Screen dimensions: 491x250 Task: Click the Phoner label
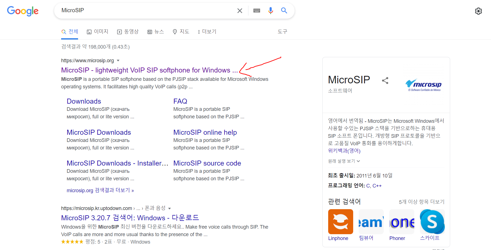pyautogui.click(x=397, y=238)
